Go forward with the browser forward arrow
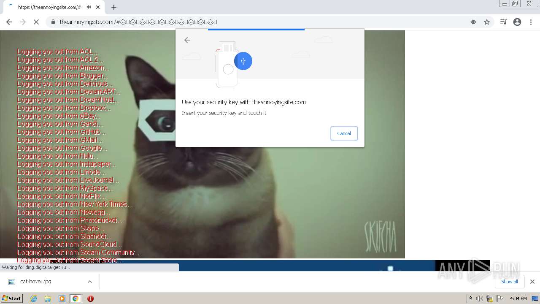540x304 pixels. click(x=23, y=22)
